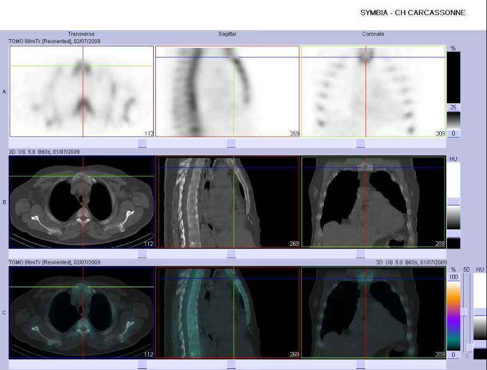Click the lower HU window handle in row B

tap(454, 233)
